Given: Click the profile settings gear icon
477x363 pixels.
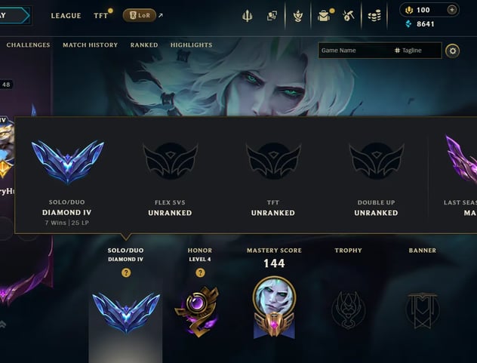Looking at the screenshot, I should pyautogui.click(x=452, y=51).
